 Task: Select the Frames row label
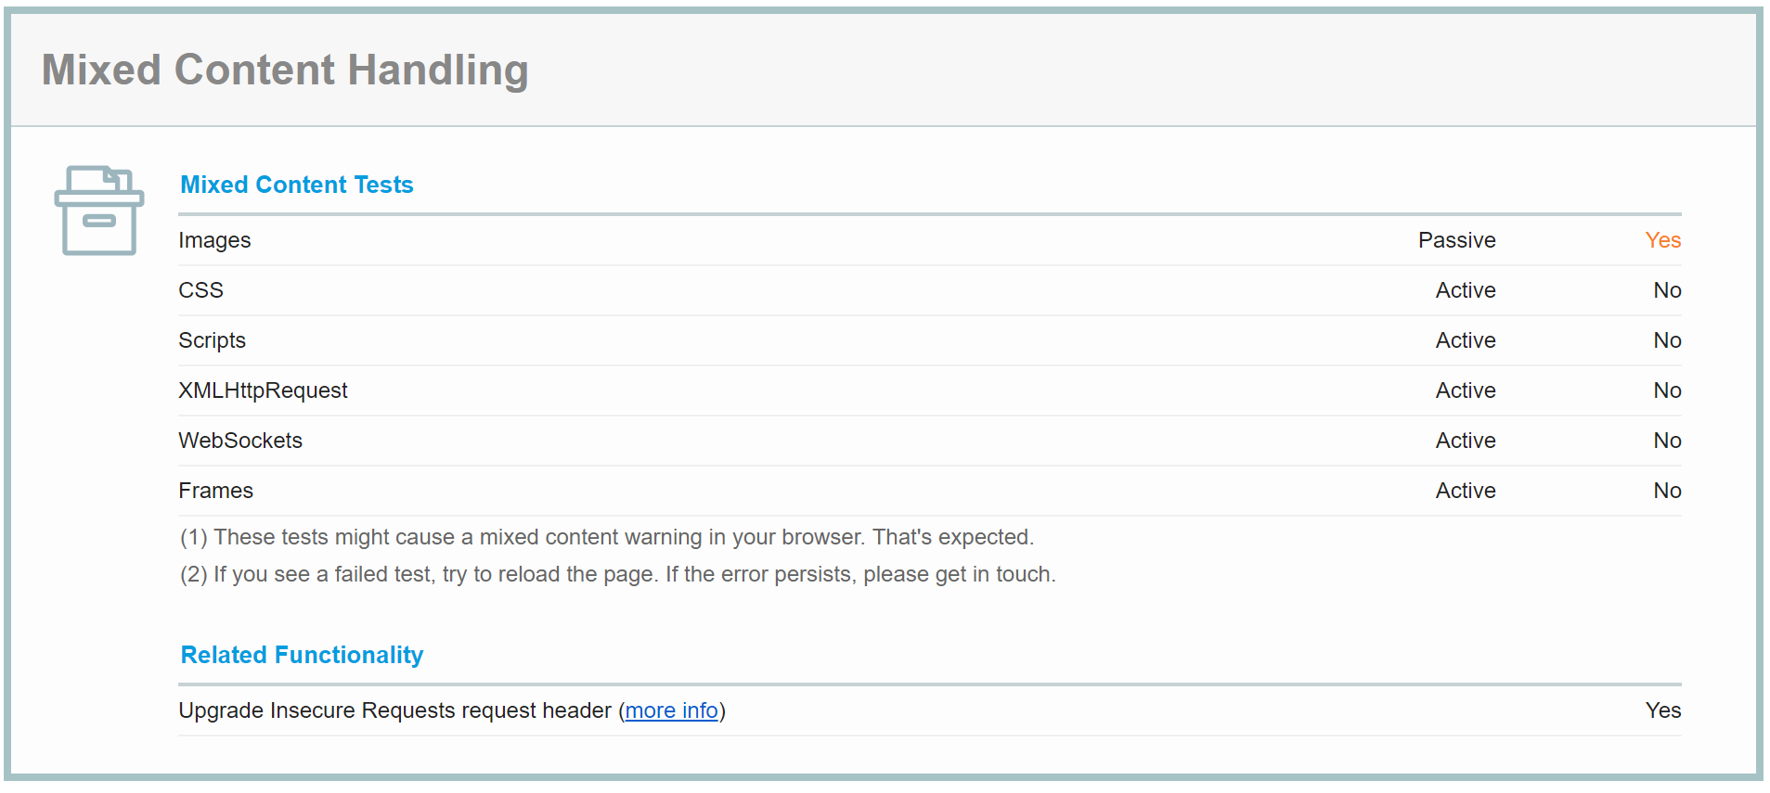pos(215,491)
